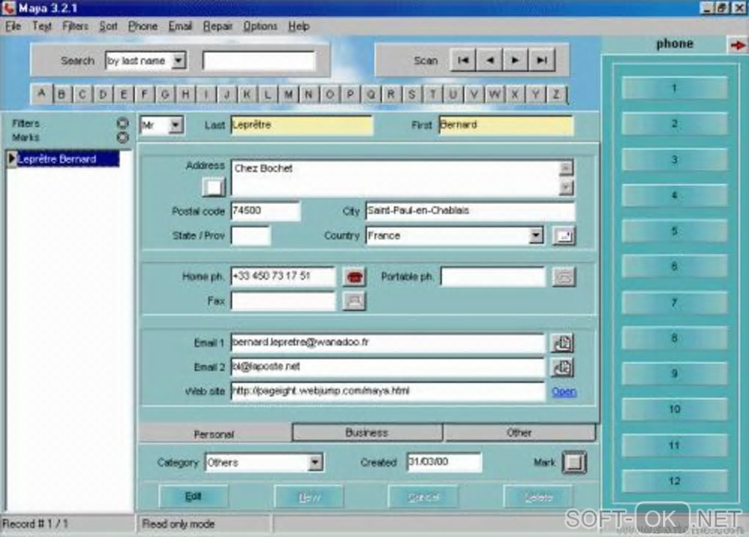
Task: Switch to the Business tab
Action: click(x=367, y=433)
